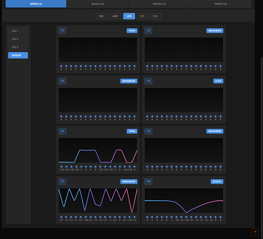Click the T7 zigzag waveform display
This screenshot has height=239, width=263.
coord(98,201)
